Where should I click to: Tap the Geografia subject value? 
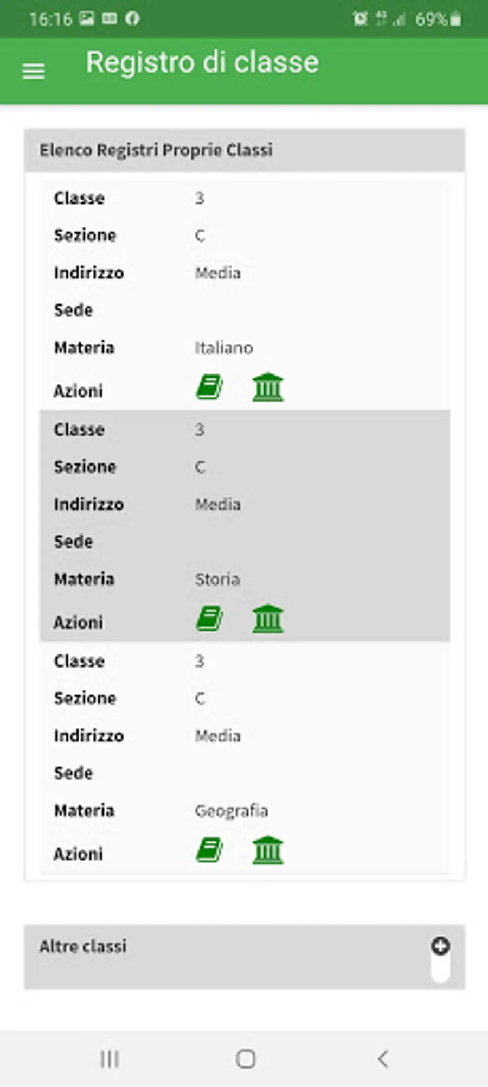[232, 811]
